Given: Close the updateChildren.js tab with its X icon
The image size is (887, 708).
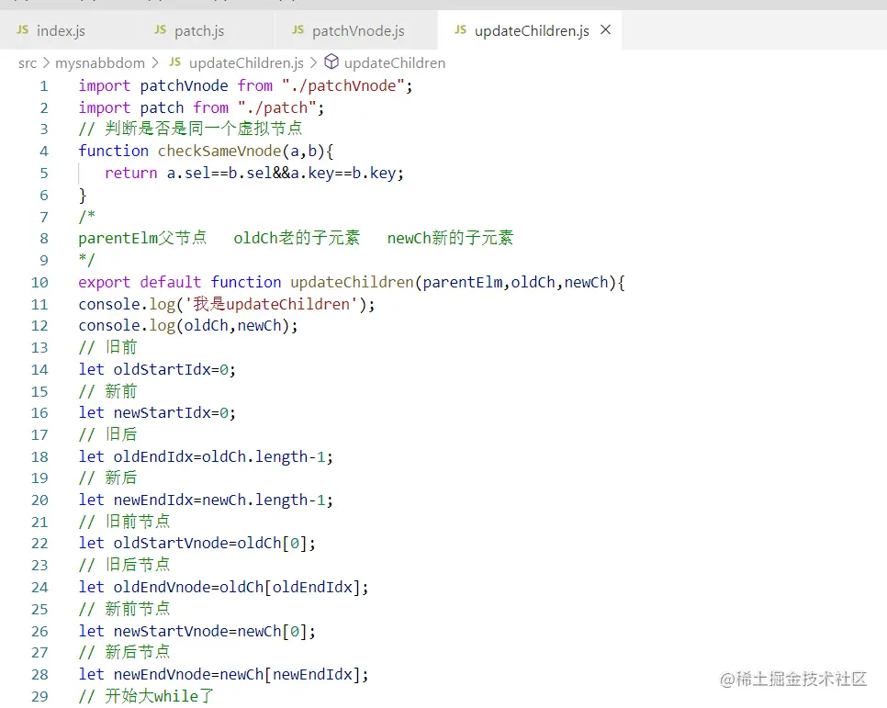Looking at the screenshot, I should [605, 30].
